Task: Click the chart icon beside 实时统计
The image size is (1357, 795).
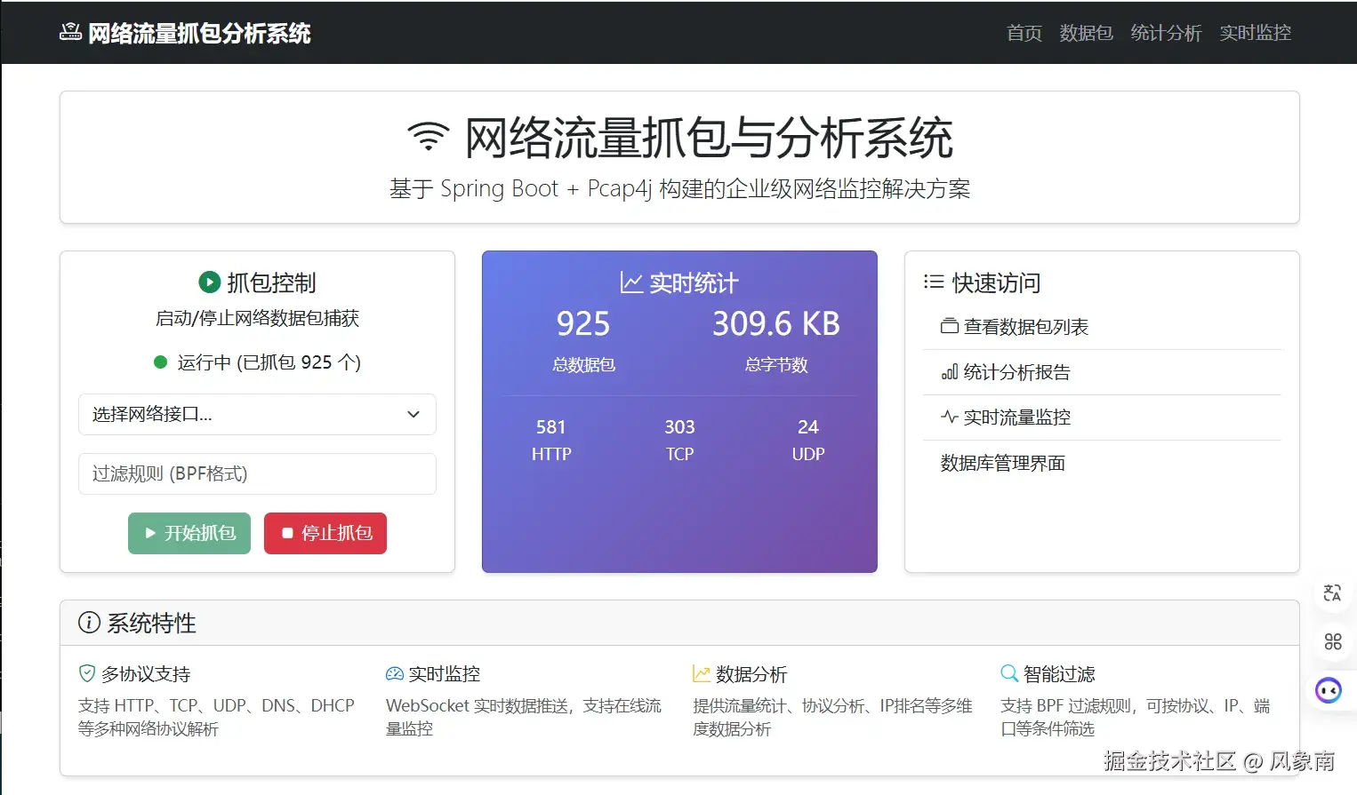Action: coord(631,282)
